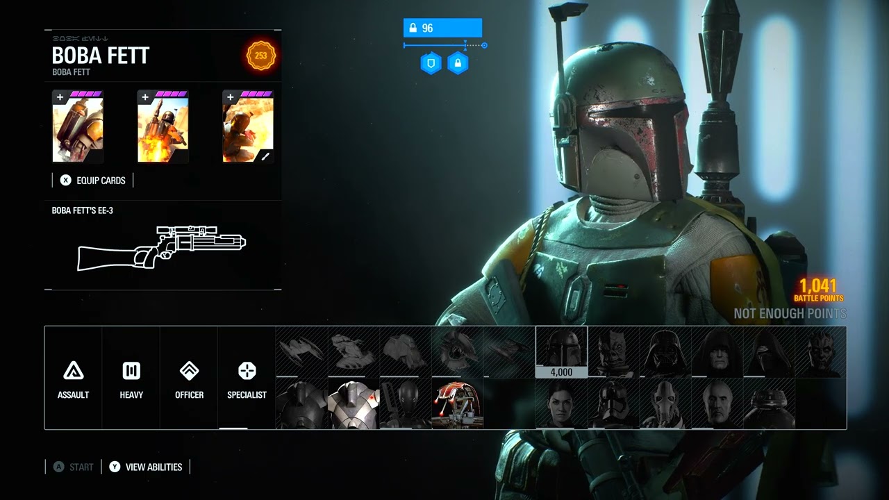
Task: Select the Emperor Palpatine portrait
Action: (x=717, y=352)
